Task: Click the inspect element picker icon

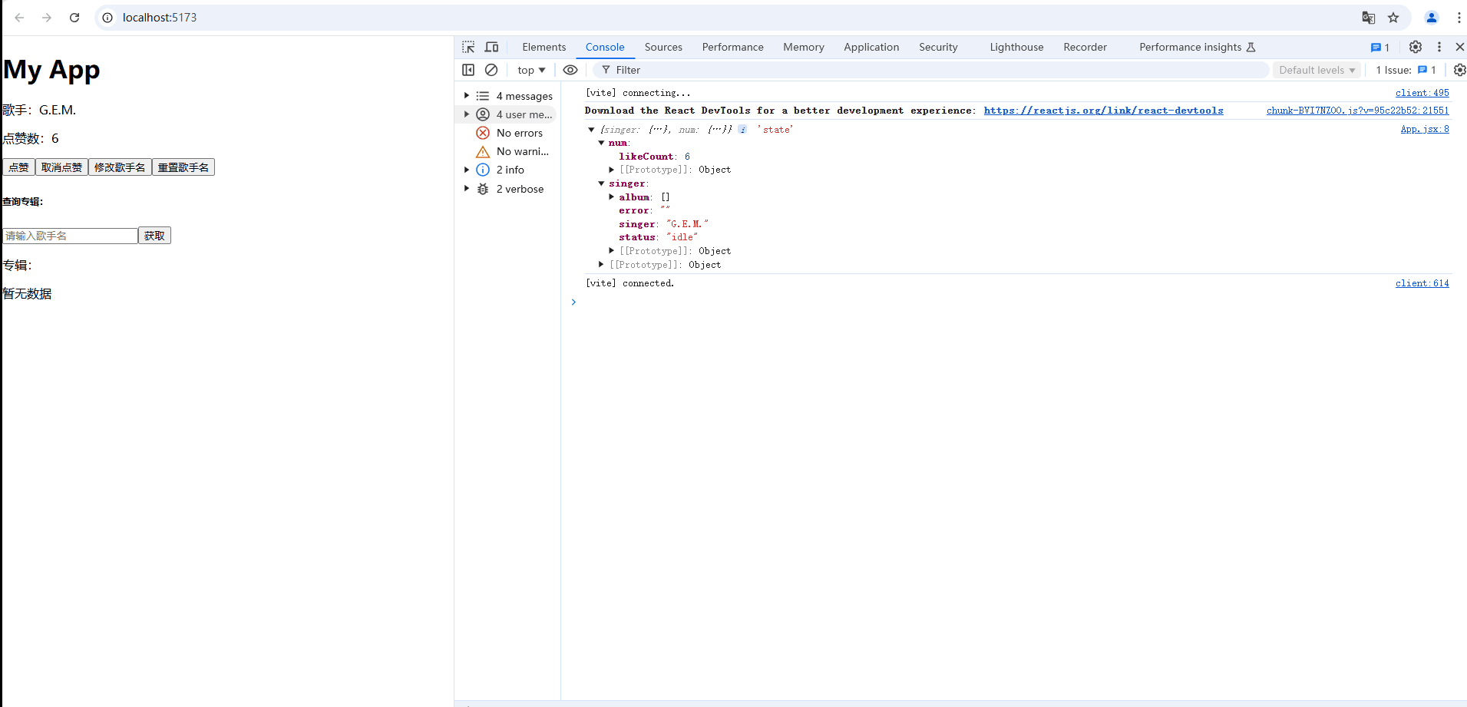Action: click(468, 47)
